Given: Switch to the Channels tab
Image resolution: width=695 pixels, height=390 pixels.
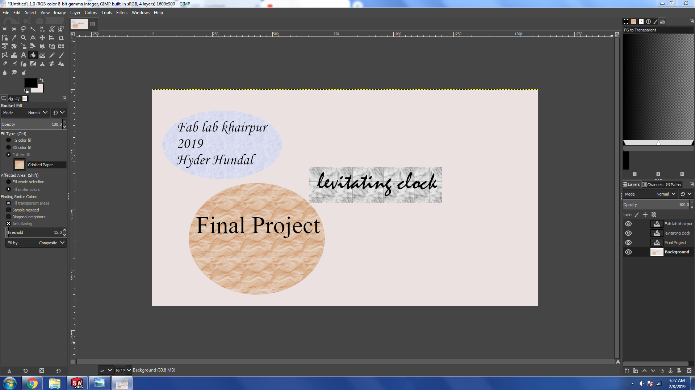Looking at the screenshot, I should (x=653, y=185).
